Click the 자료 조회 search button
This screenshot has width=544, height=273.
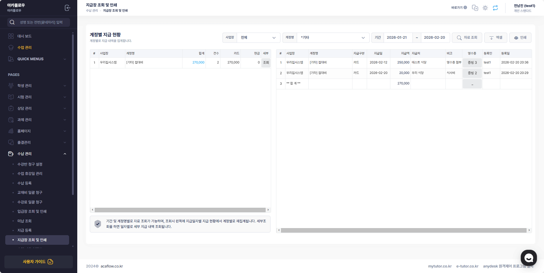tap(467, 38)
